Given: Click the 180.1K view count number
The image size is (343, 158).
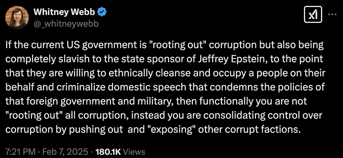Looking at the screenshot, I should pyautogui.click(x=108, y=152).
